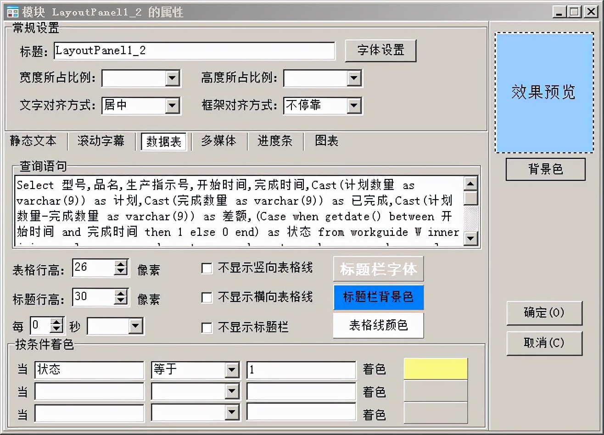The width and height of the screenshot is (604, 435).
Task: Check the 不显示标题栏 option
Action: click(x=207, y=328)
